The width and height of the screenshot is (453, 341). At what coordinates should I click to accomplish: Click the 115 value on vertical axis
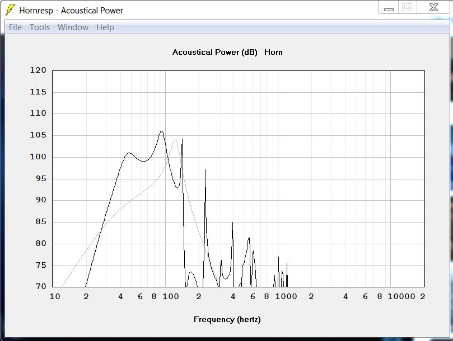point(38,92)
